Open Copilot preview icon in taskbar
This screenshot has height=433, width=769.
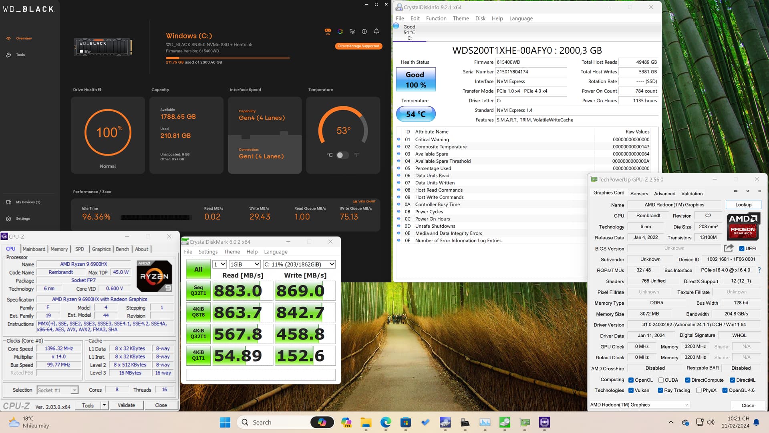tap(346, 422)
